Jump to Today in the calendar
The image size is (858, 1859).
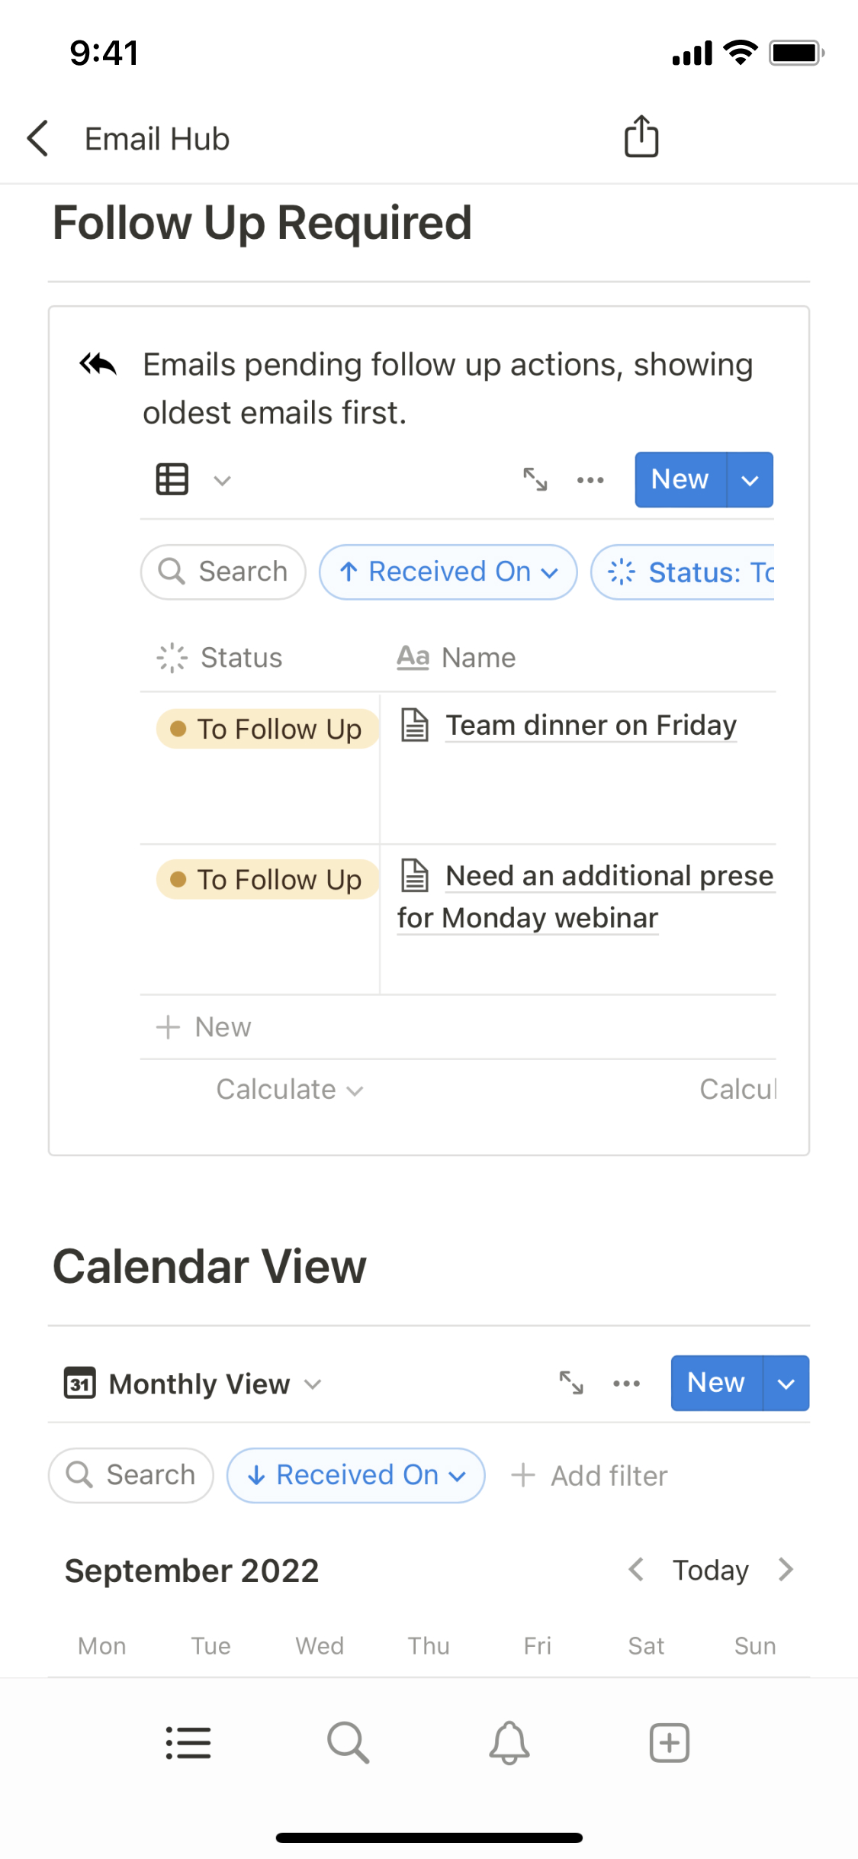pos(710,1570)
